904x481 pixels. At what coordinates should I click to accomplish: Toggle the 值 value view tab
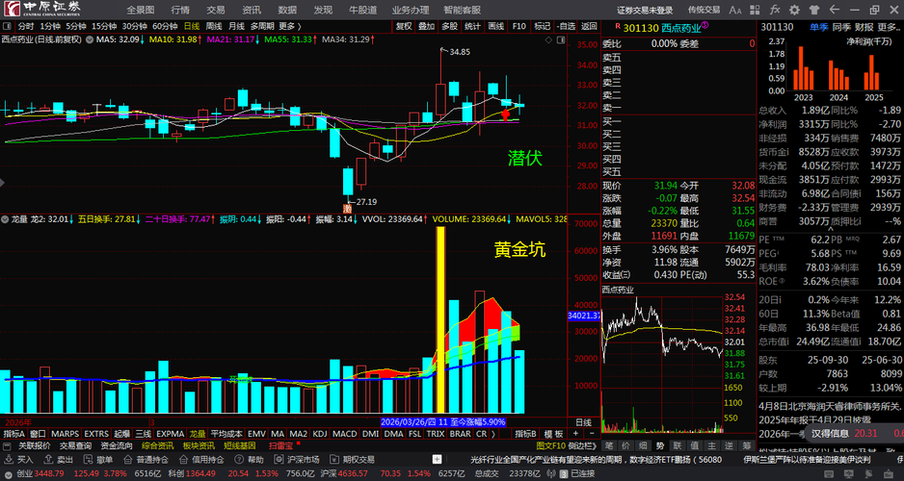(x=695, y=446)
